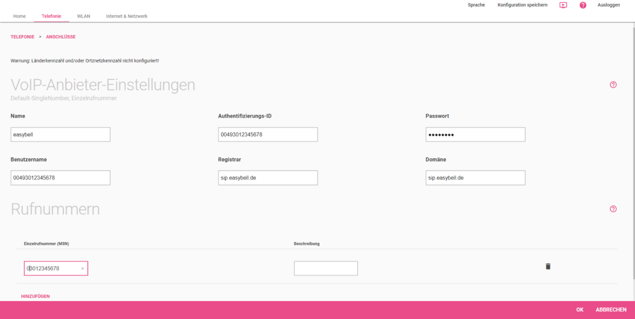Click the ANSCHLÜSSE breadcrumb entry
This screenshot has height=319, width=635.
(x=61, y=37)
